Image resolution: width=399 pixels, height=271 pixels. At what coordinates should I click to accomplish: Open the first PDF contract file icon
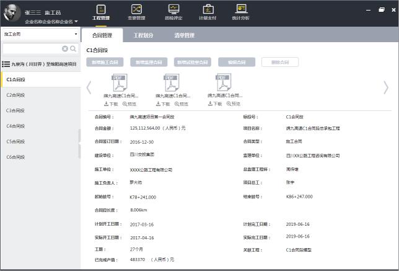coord(120,82)
